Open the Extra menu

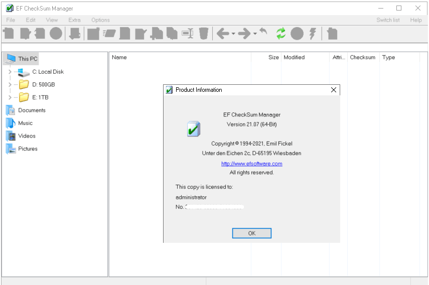[74, 20]
